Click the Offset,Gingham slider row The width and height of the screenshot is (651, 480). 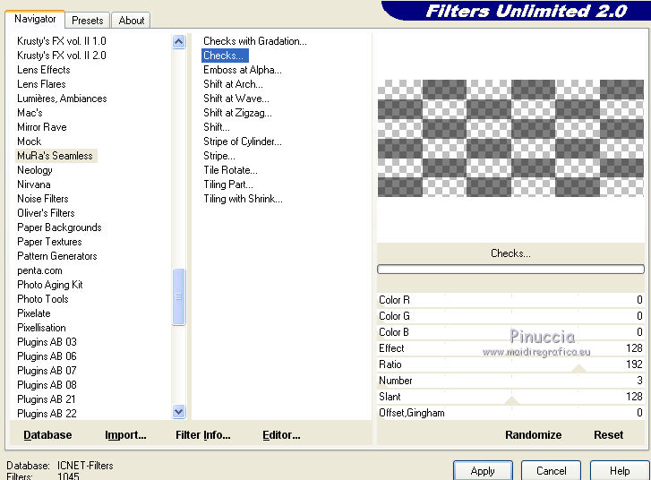(510, 413)
